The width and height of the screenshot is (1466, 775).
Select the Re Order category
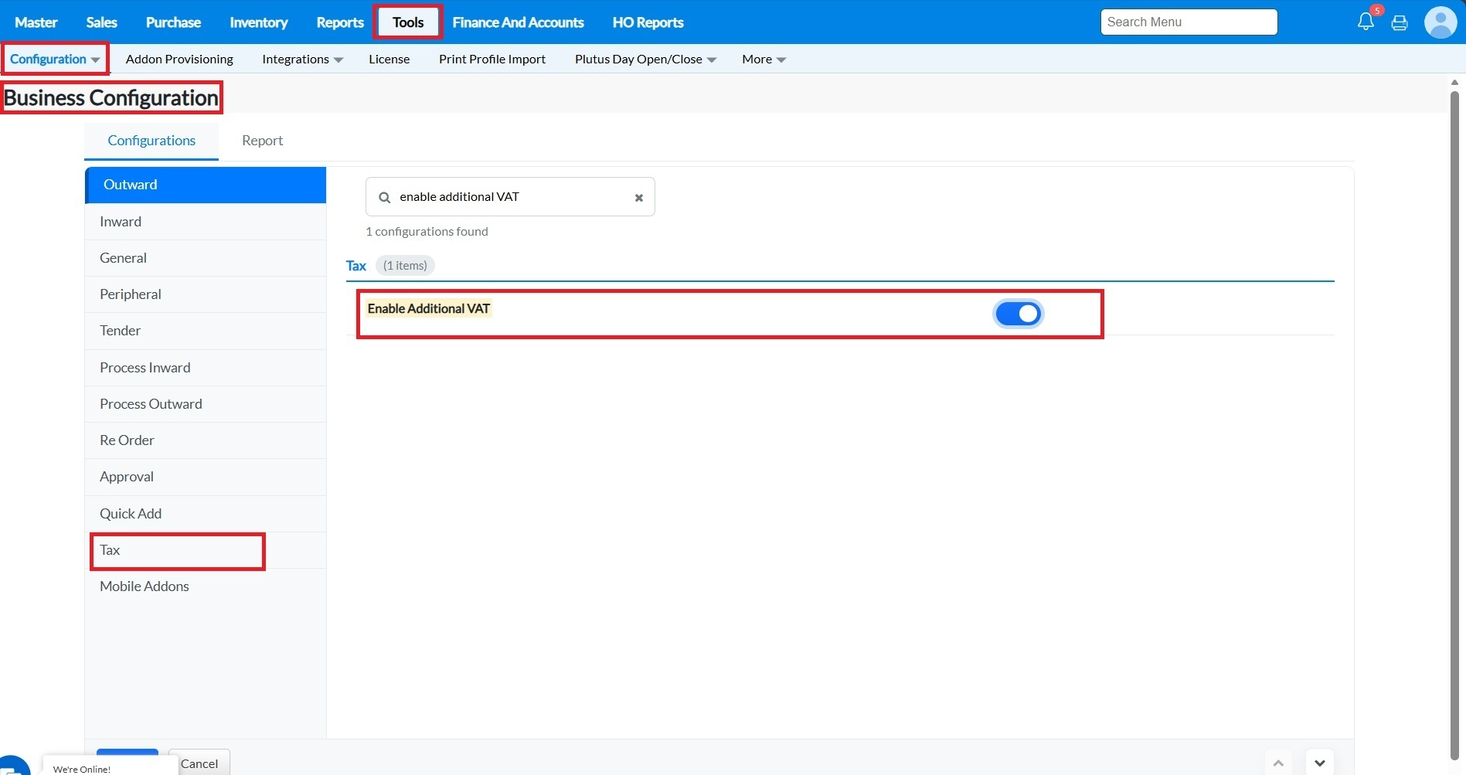[206, 440]
